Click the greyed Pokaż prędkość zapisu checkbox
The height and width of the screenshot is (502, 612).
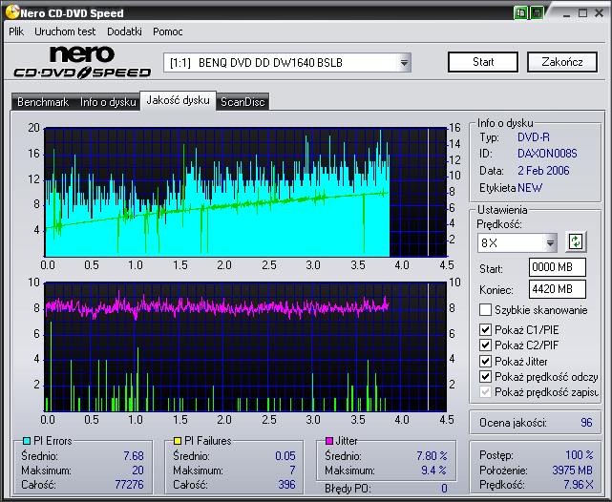(485, 391)
